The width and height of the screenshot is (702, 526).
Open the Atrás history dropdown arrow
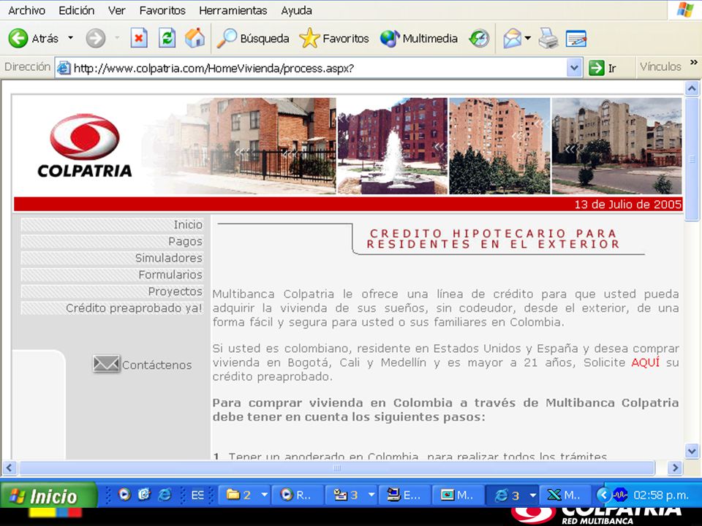pos(70,37)
